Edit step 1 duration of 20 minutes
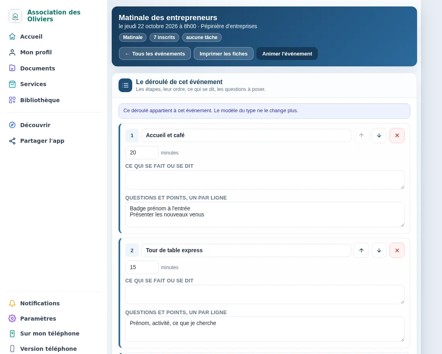The width and height of the screenshot is (442, 354). pyautogui.click(x=142, y=153)
